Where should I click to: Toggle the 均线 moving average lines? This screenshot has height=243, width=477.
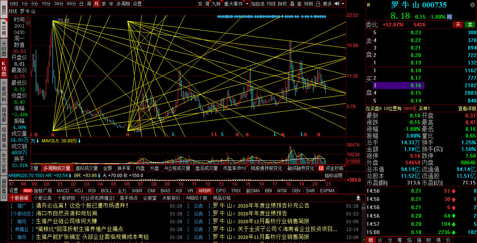pyautogui.click(x=271, y=4)
